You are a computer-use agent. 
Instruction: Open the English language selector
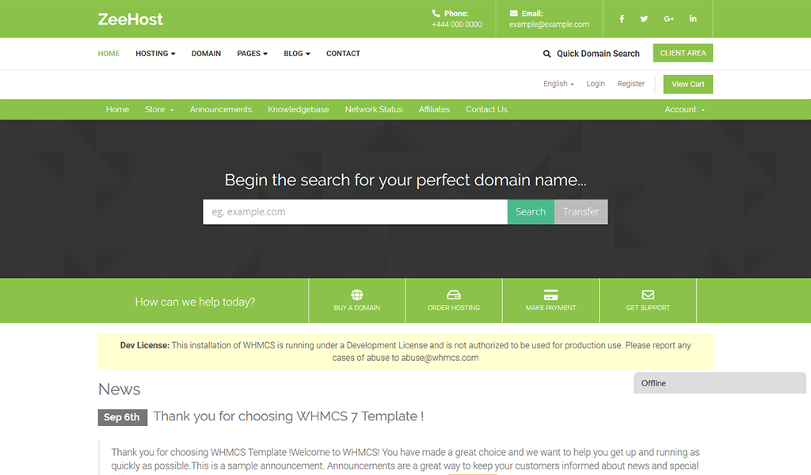[x=558, y=83]
